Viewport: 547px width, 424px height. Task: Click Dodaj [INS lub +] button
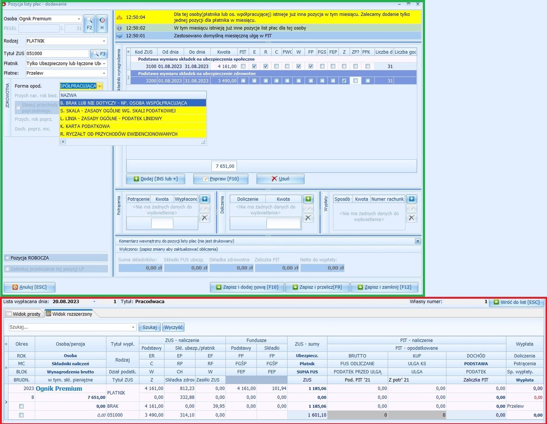point(156,179)
